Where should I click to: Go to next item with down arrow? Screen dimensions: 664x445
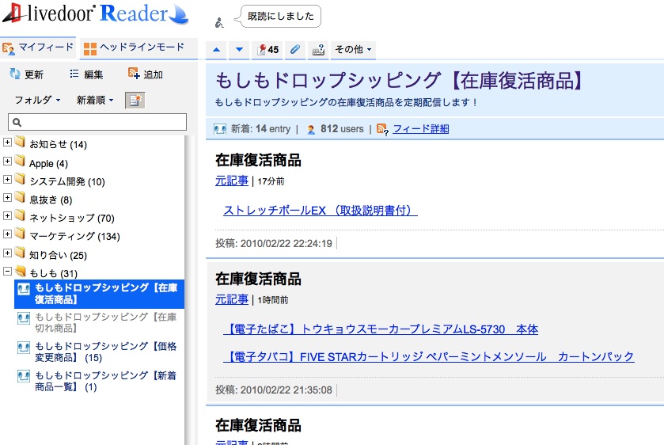239,50
